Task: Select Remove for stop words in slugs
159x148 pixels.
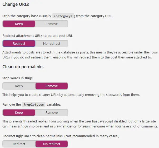Action: click(52, 86)
